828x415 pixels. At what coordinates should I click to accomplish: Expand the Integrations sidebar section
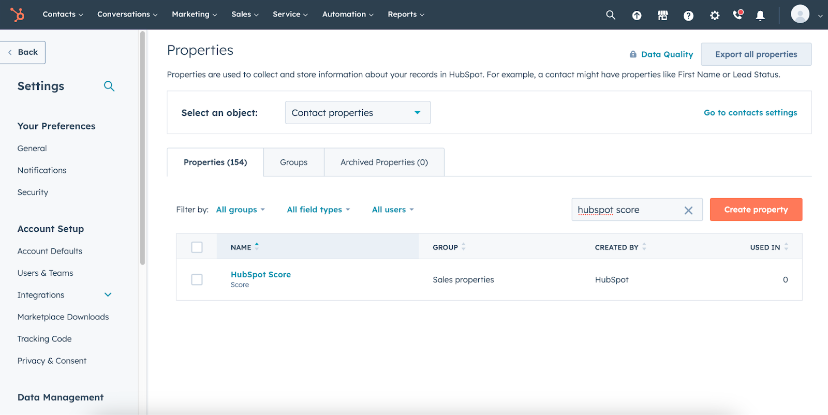click(x=108, y=295)
